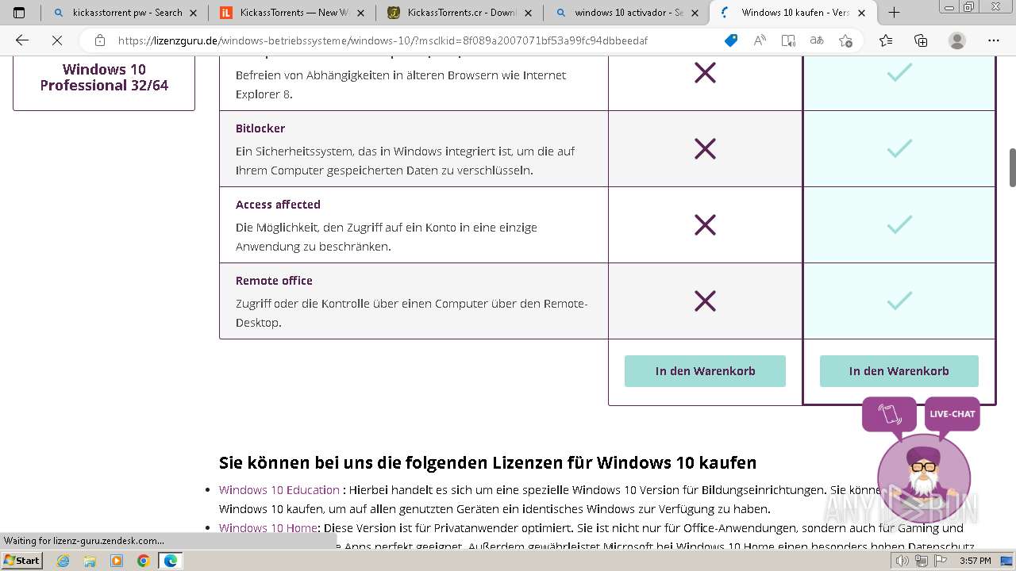Open Edge settings and more menu
The image size is (1016, 571).
point(994,40)
